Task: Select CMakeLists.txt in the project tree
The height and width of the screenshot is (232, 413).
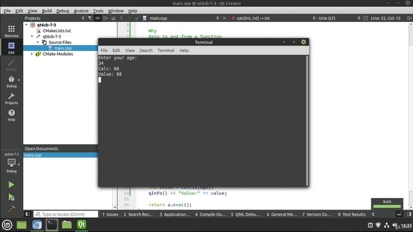Action: click(57, 30)
